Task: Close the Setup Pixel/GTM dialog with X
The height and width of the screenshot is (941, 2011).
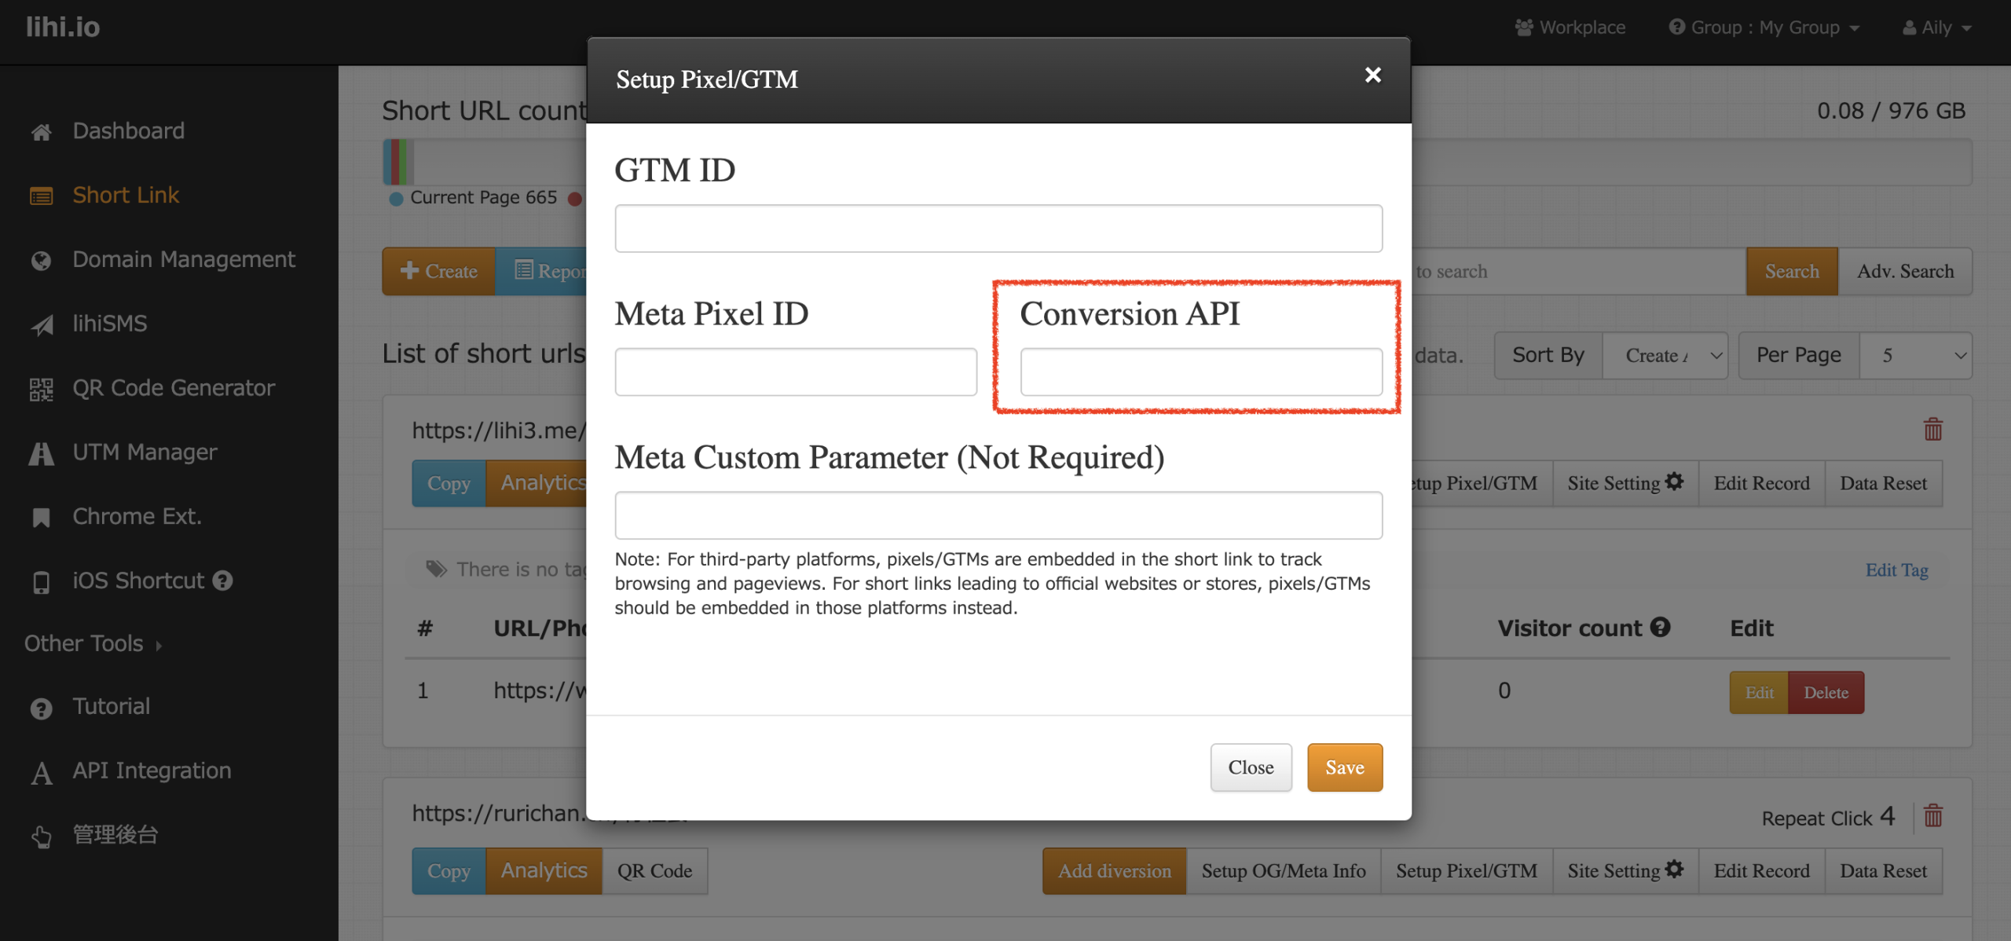Action: coord(1372,75)
